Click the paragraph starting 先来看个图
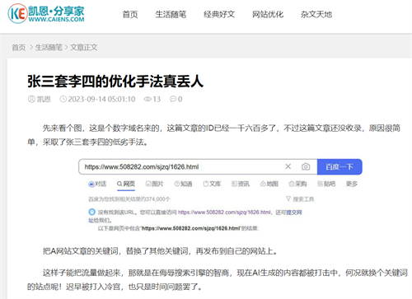Screen dimensions: 412x299 (x=213, y=135)
